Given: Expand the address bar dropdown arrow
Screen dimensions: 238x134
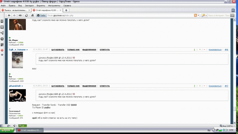Looking at the screenshot, I should pos(198,16).
